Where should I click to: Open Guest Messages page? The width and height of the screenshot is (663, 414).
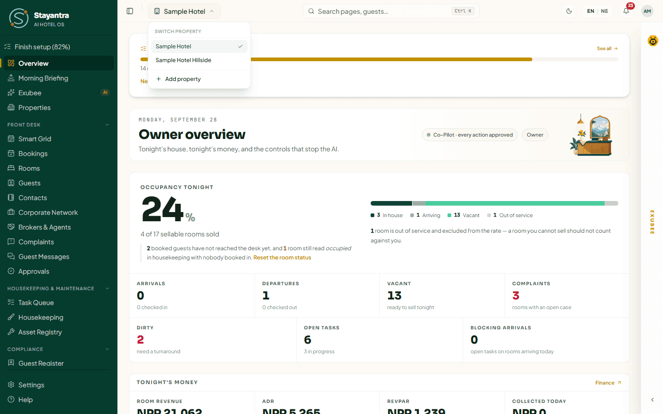(x=58, y=257)
